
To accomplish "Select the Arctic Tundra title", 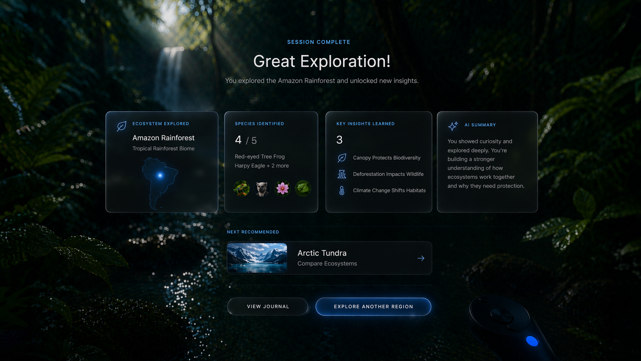I will coord(322,253).
